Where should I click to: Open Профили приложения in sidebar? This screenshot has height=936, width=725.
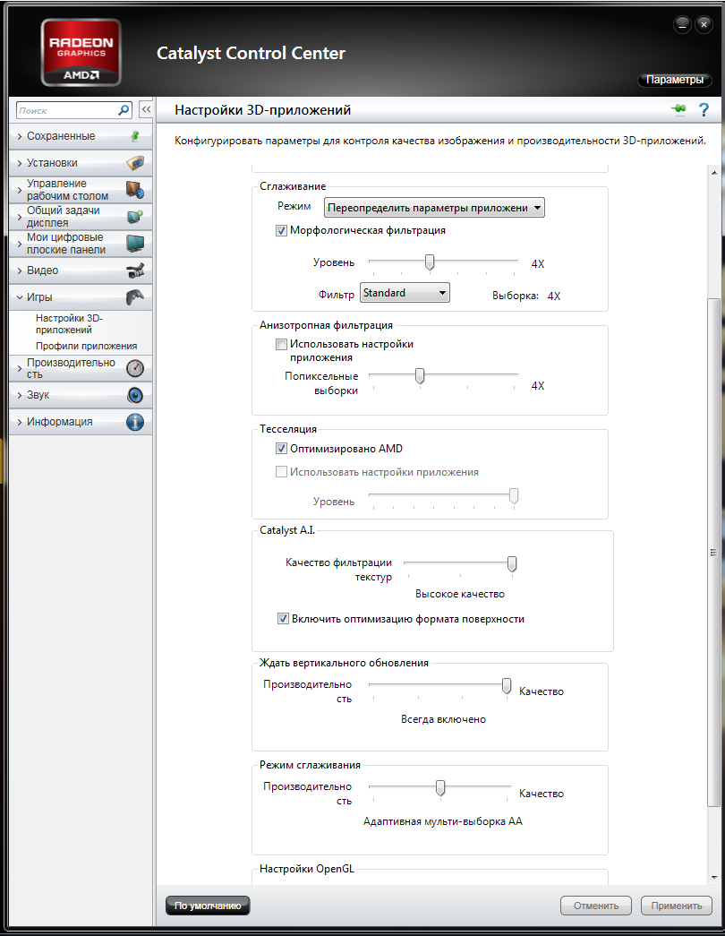[87, 347]
